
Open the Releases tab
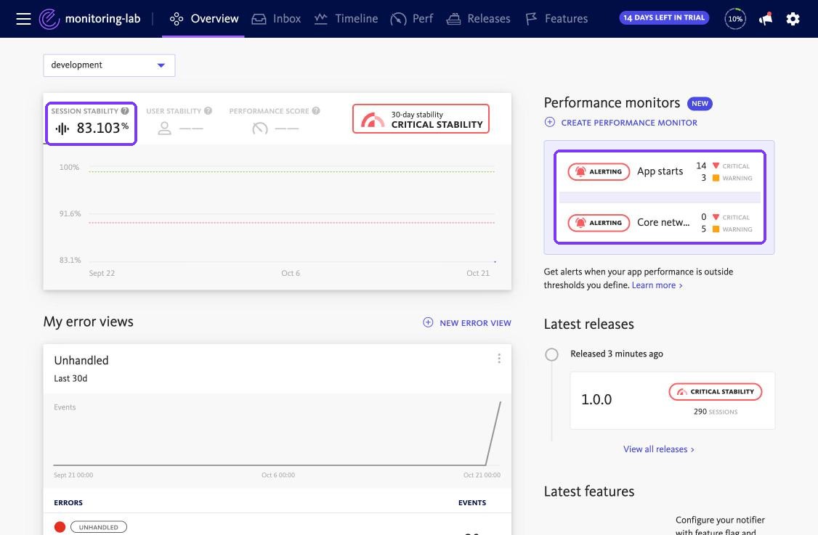[x=479, y=19]
